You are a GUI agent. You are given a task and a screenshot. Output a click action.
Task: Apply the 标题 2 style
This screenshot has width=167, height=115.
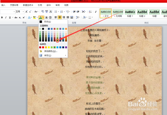pyautogui.click(x=142, y=13)
